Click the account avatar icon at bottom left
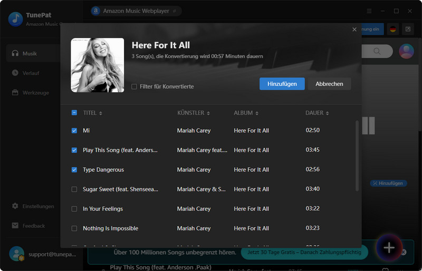 pyautogui.click(x=16, y=254)
